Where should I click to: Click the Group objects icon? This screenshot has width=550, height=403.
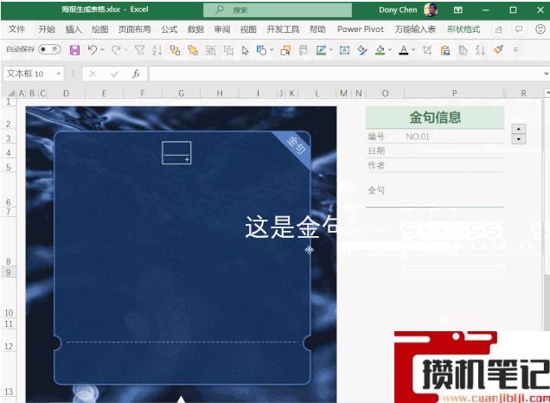tap(210, 50)
